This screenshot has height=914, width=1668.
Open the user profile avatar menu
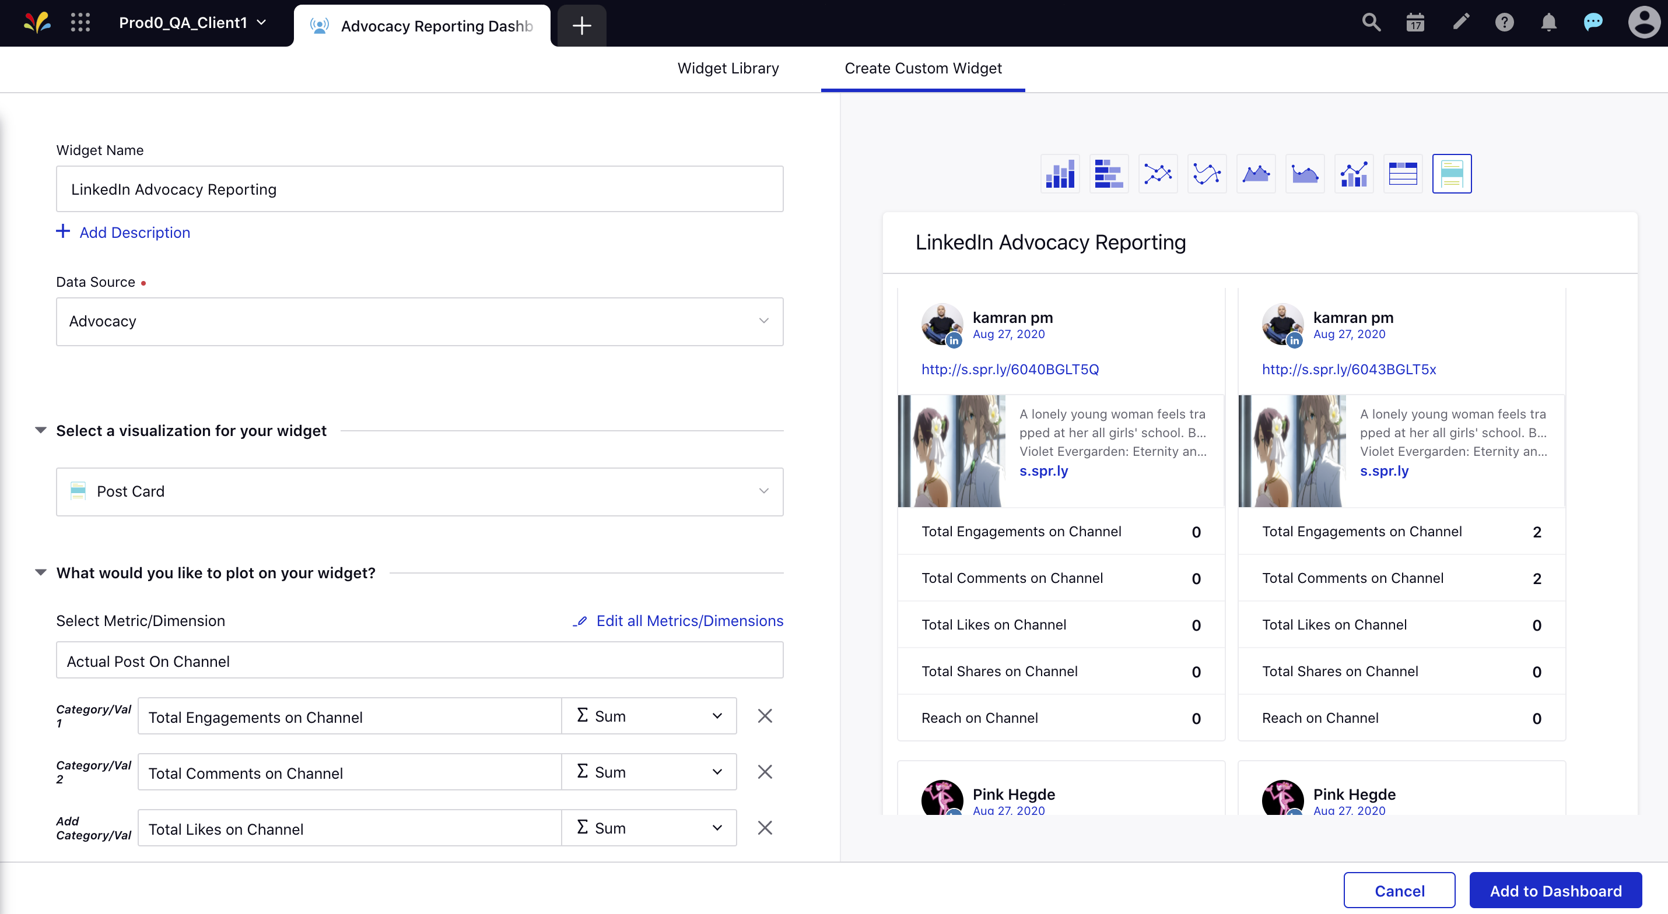click(1644, 23)
